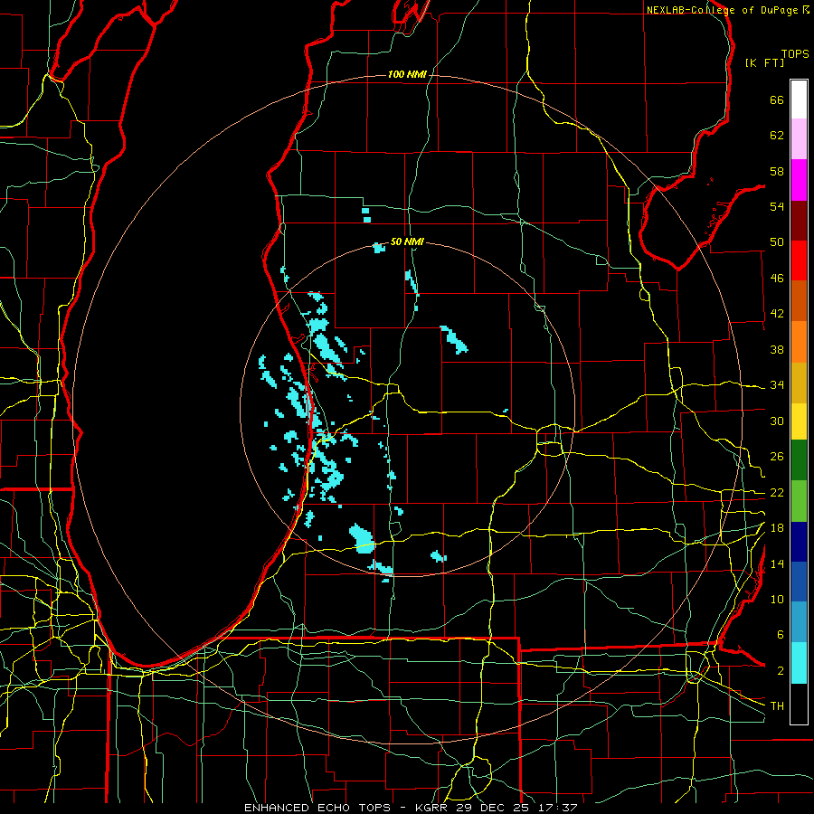Viewport: 814px width, 814px height.
Task: Click the TH legend label
Action: pyautogui.click(x=777, y=706)
